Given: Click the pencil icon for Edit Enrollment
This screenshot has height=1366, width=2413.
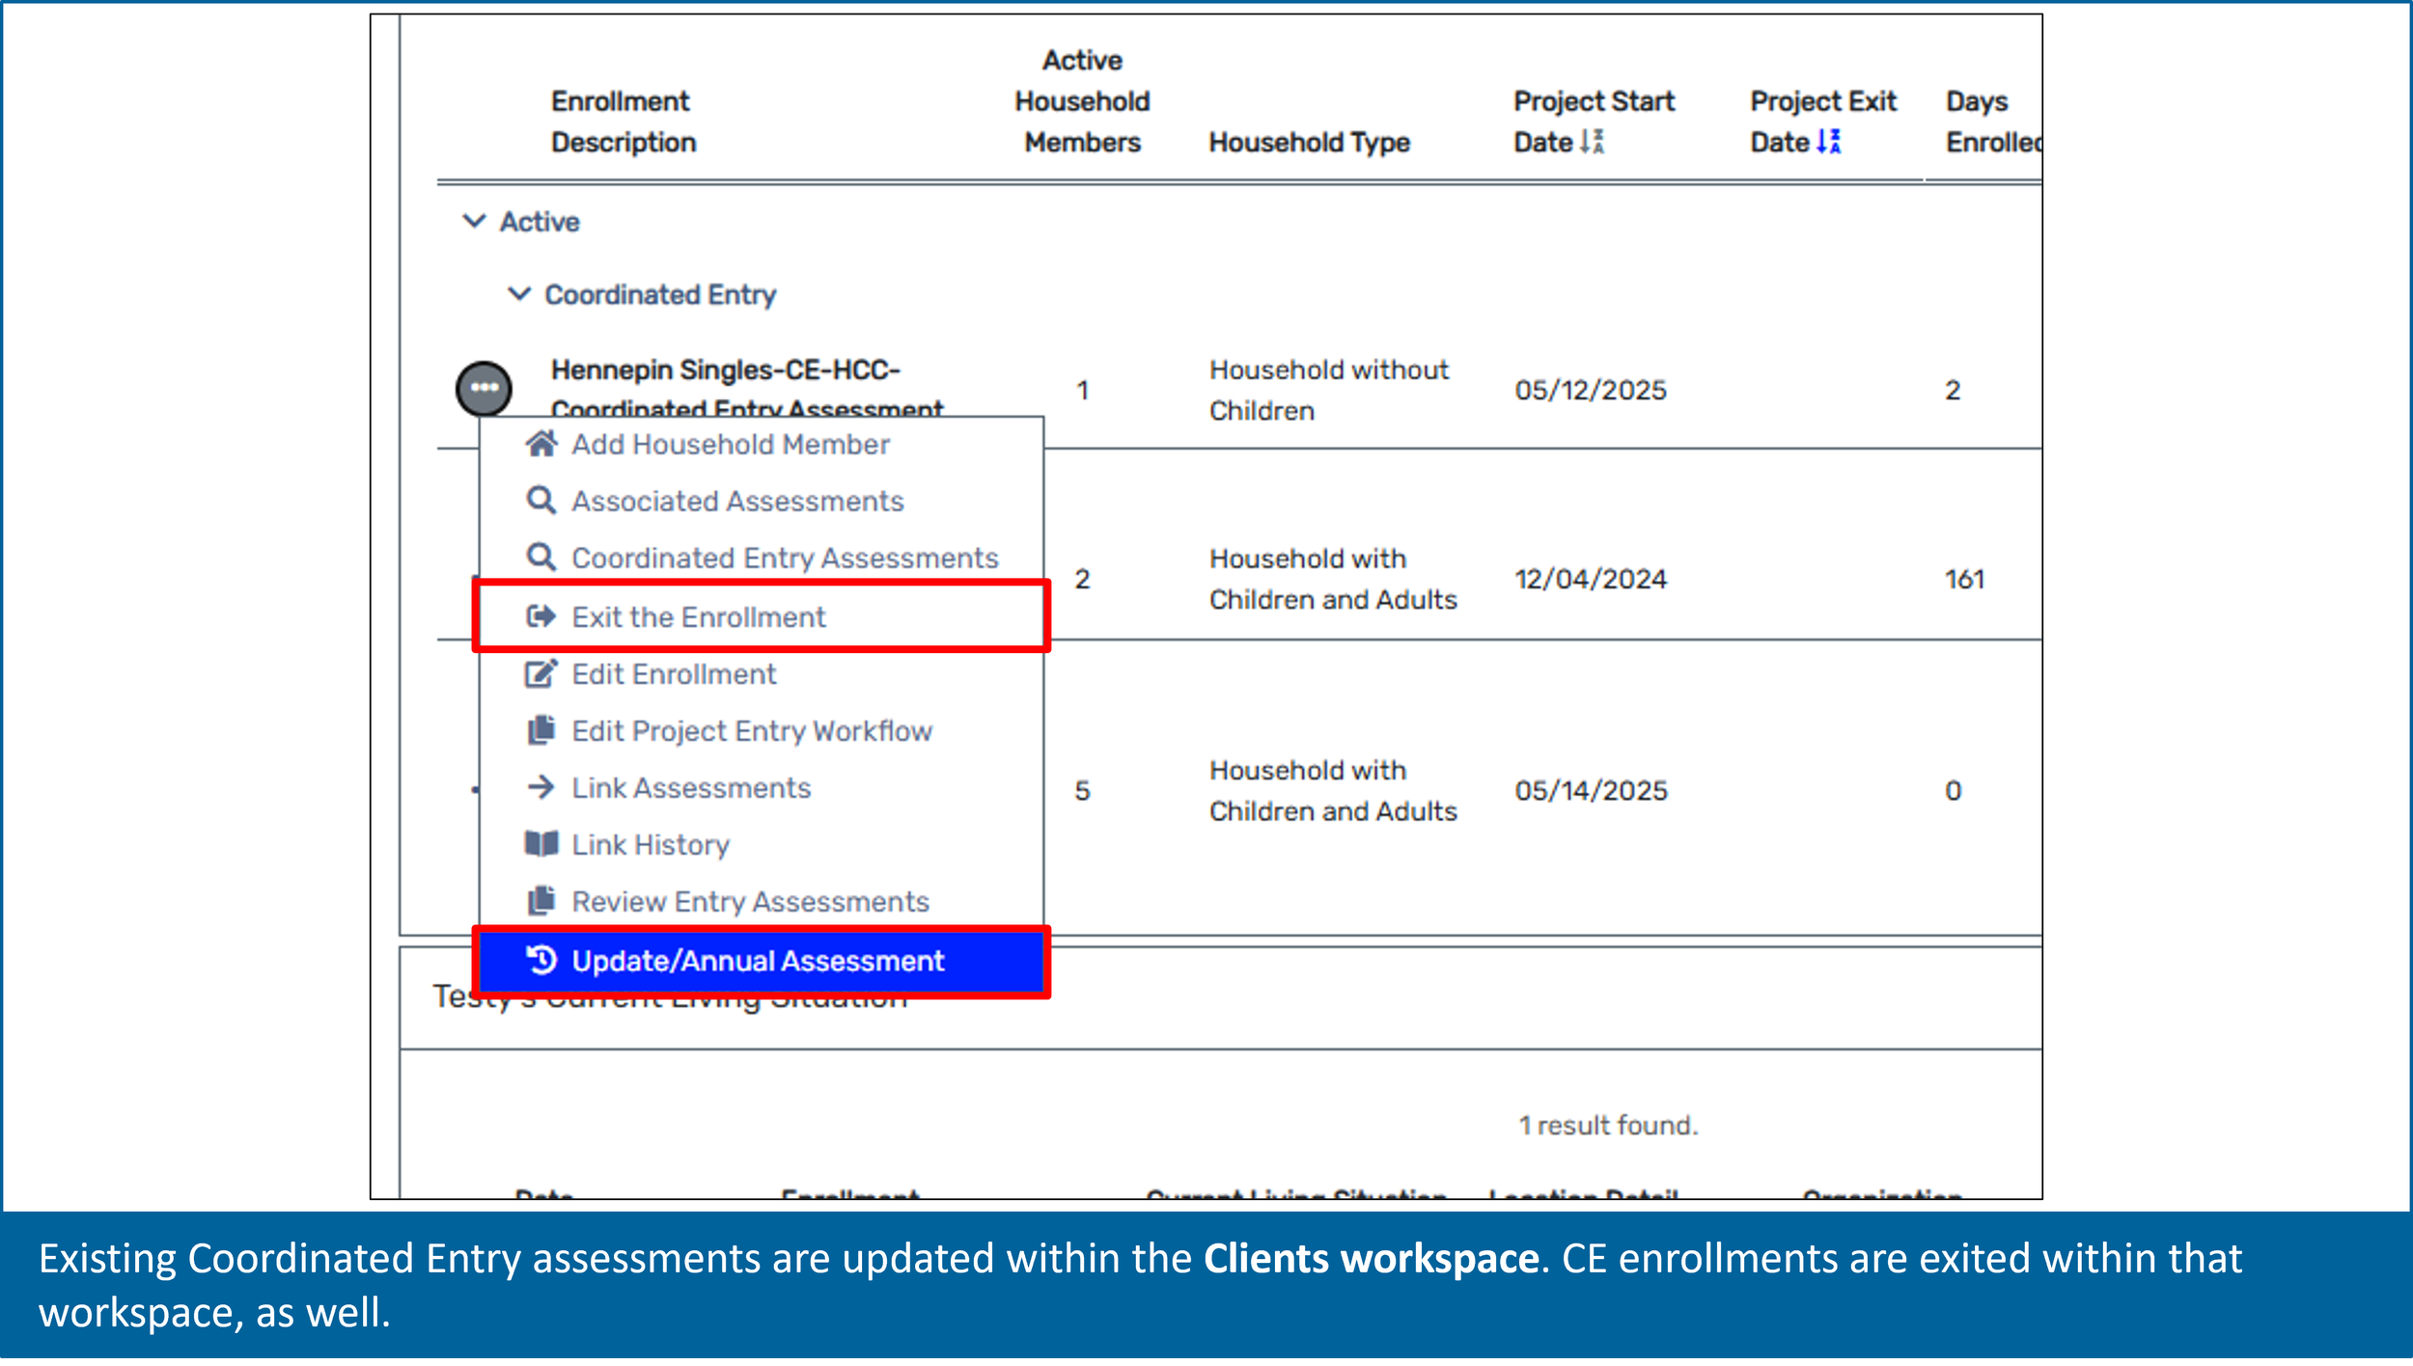Looking at the screenshot, I should click(x=541, y=673).
